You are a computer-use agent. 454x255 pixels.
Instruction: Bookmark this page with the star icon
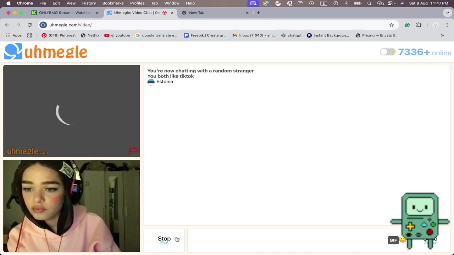point(392,25)
